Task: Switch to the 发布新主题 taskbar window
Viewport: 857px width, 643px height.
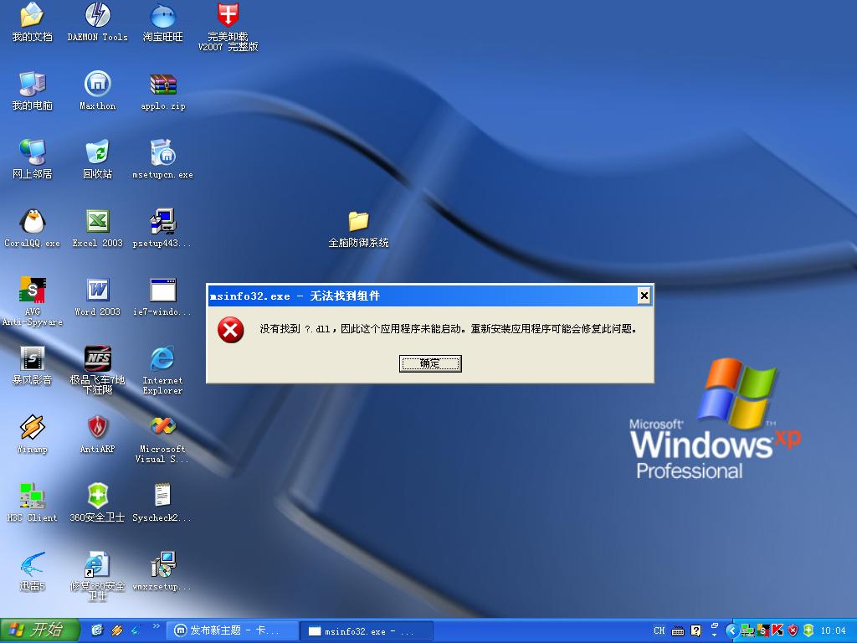Action: coord(233,630)
